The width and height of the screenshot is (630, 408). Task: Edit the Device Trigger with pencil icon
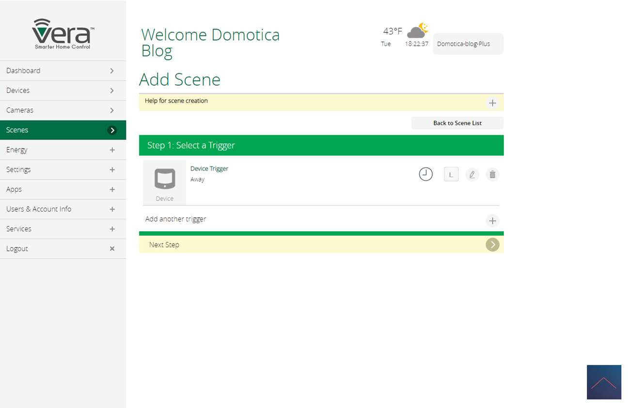click(472, 175)
